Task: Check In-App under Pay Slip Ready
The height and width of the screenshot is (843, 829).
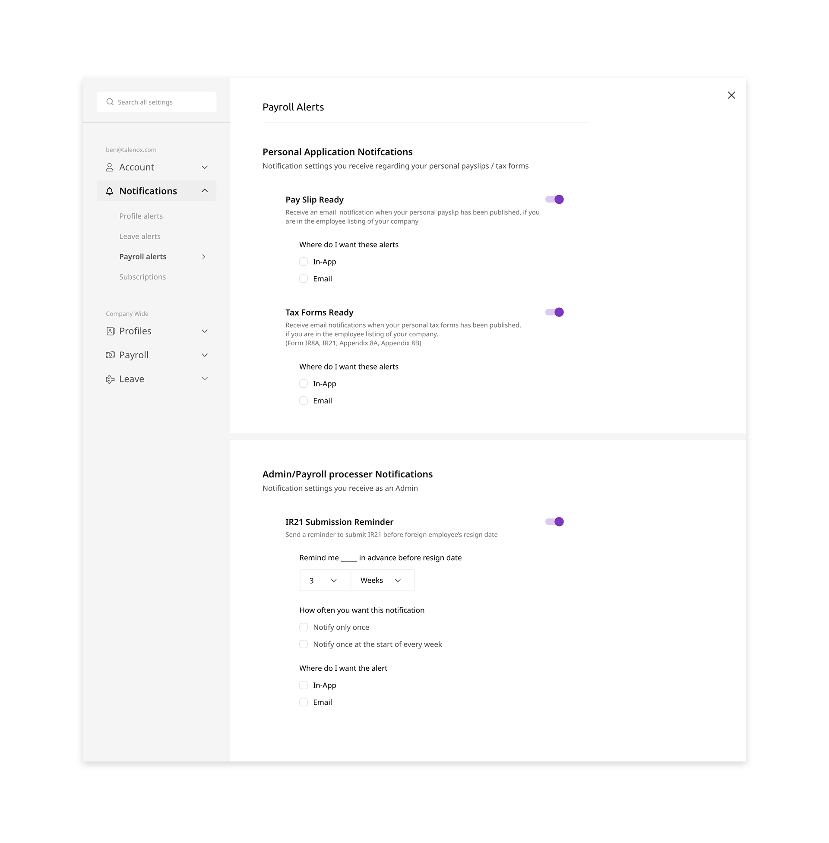Action: [304, 262]
